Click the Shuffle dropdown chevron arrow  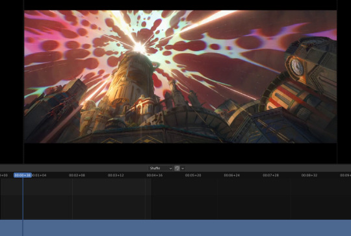pos(170,169)
